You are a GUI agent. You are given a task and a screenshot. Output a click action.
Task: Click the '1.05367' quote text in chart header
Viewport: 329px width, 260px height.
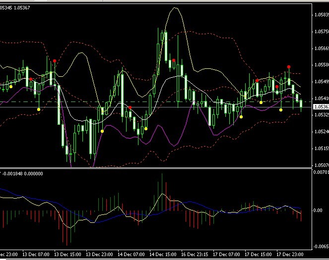click(x=22, y=8)
